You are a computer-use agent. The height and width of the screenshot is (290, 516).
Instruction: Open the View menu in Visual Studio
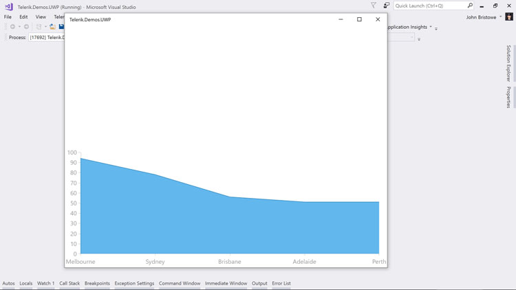41,16
